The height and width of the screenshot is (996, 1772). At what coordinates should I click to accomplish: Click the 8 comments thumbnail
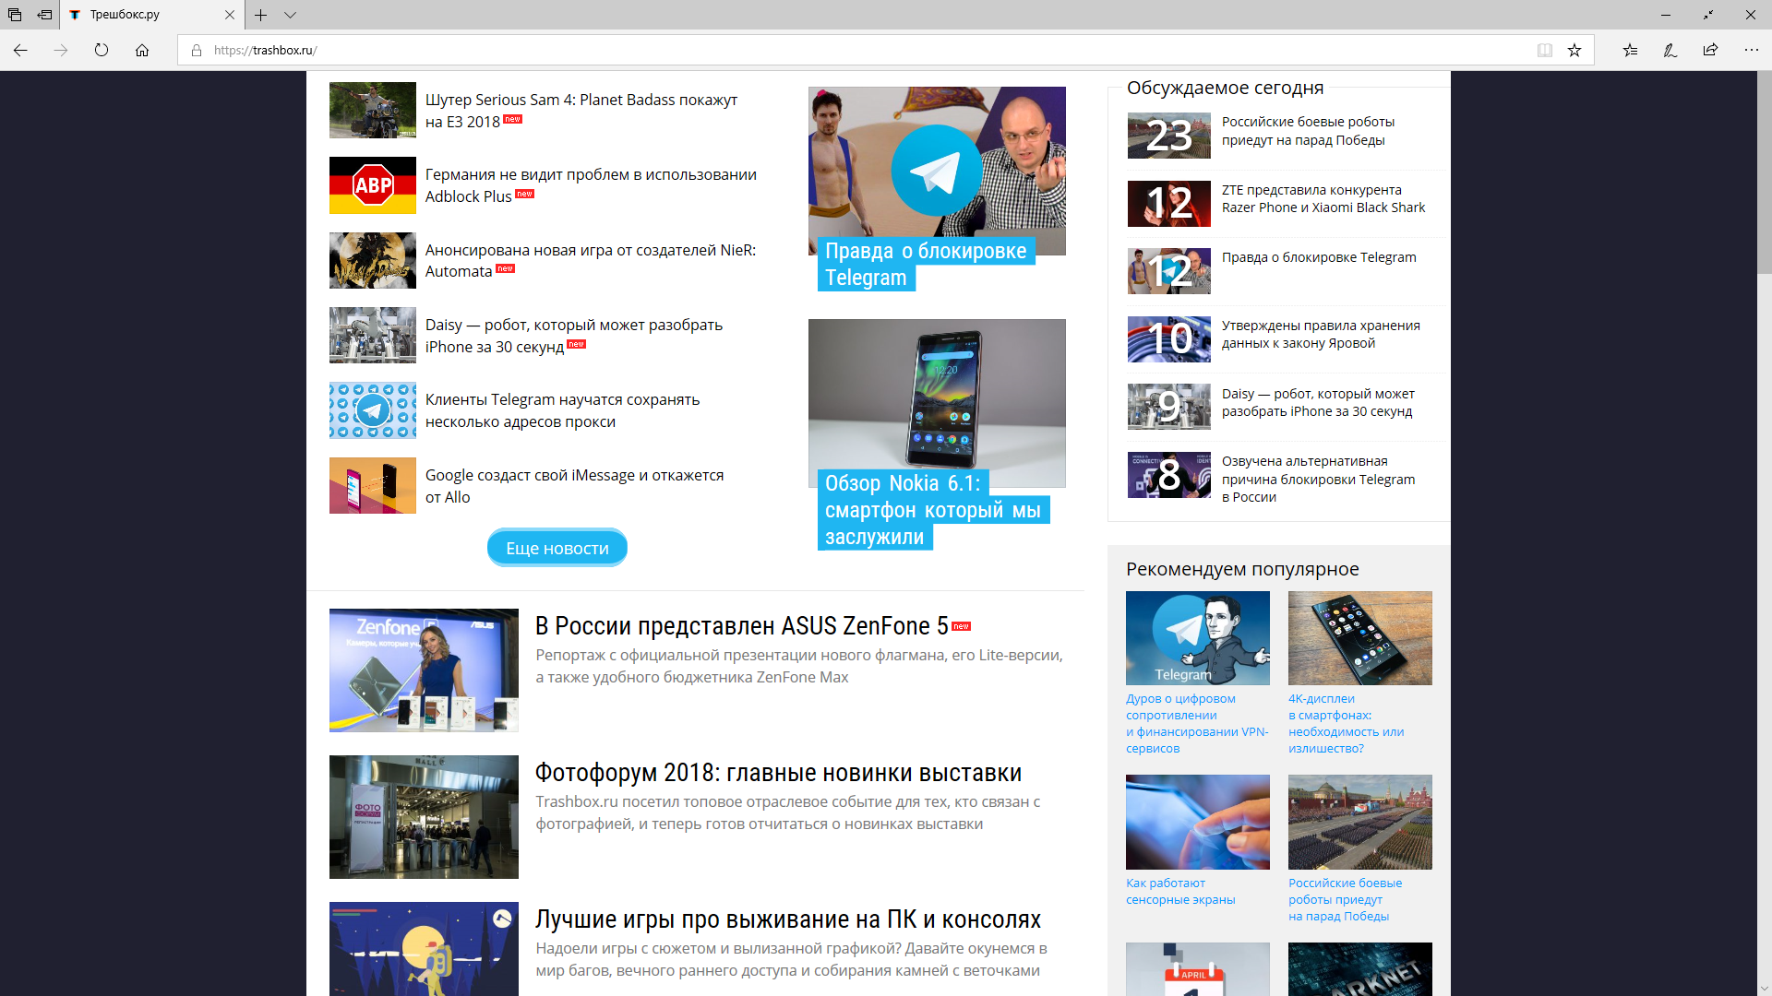pos(1169,475)
